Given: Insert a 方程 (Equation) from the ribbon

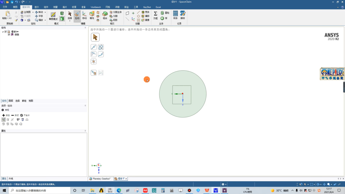Looking at the screenshot, I should click(x=156, y=15).
